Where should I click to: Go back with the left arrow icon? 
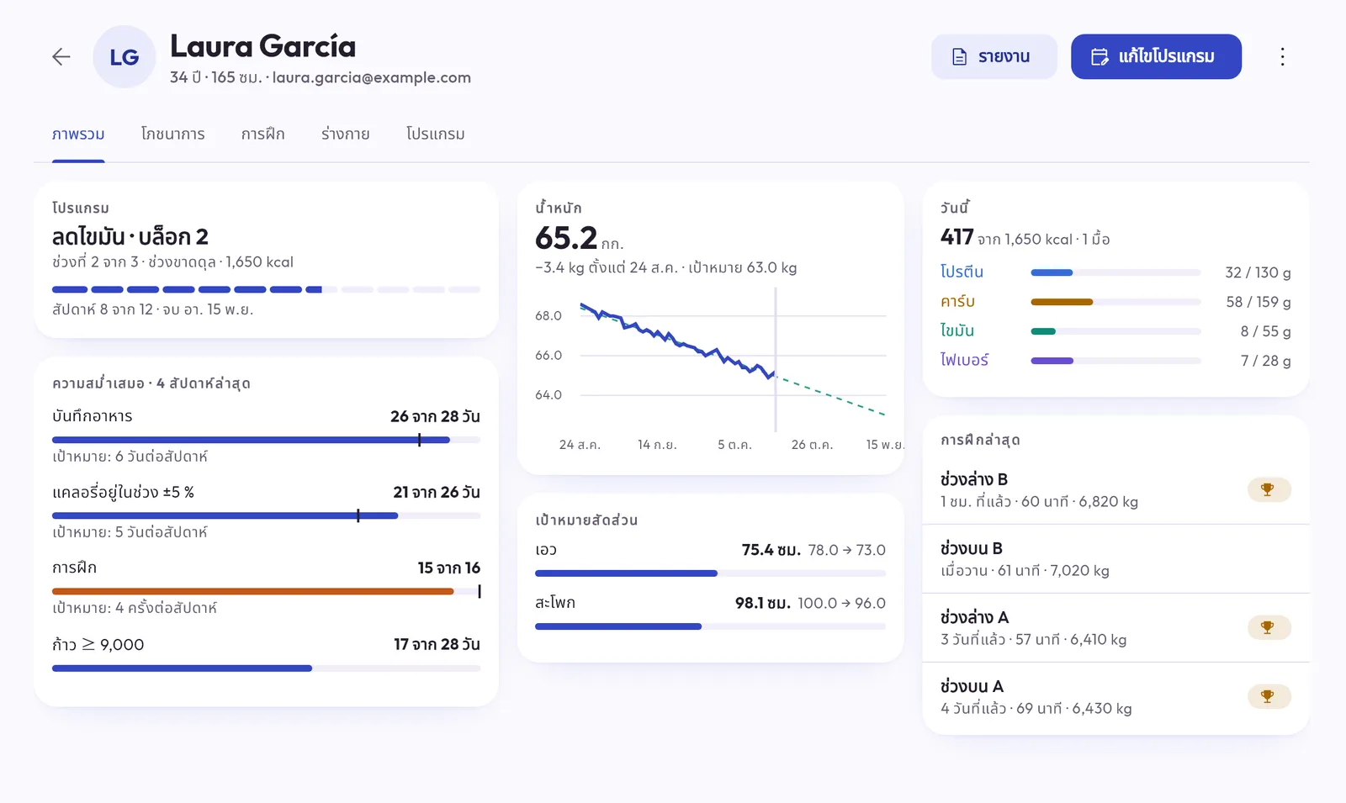(x=61, y=56)
